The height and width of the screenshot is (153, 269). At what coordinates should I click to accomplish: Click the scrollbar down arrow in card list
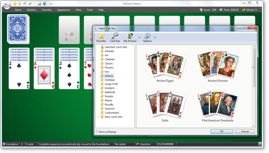[254, 126]
